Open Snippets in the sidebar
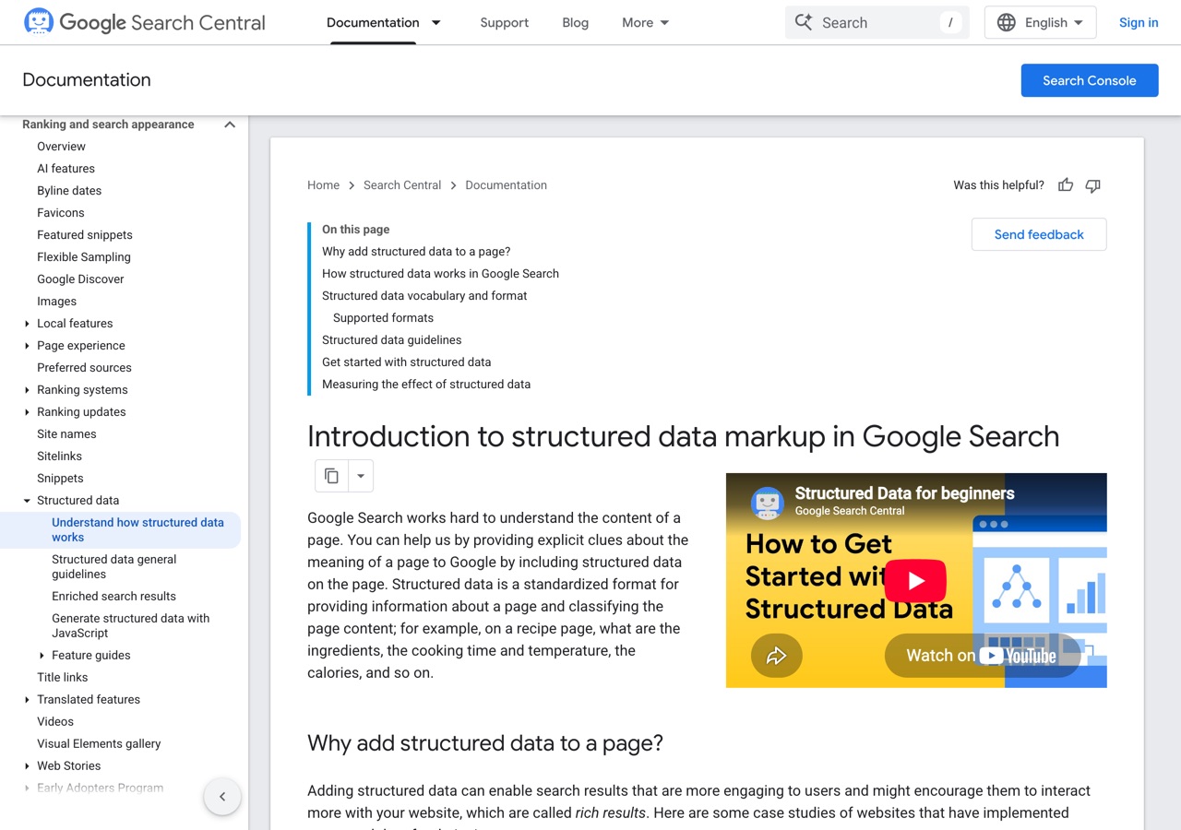Screen dimensions: 1181x830 click(x=60, y=479)
